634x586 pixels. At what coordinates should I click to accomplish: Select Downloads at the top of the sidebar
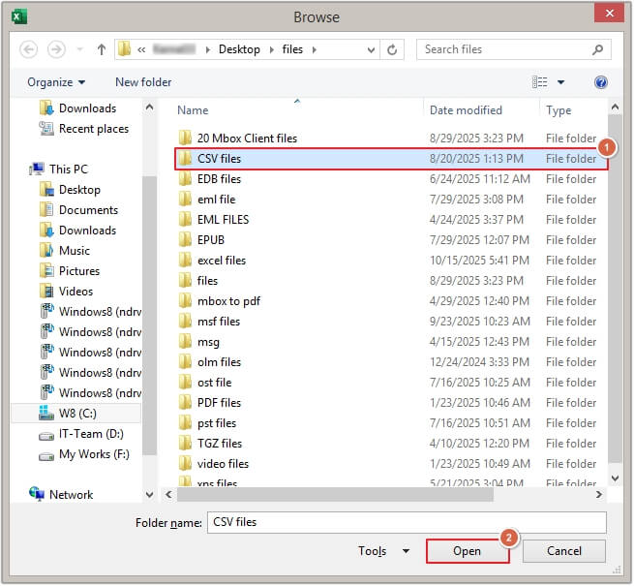77,108
